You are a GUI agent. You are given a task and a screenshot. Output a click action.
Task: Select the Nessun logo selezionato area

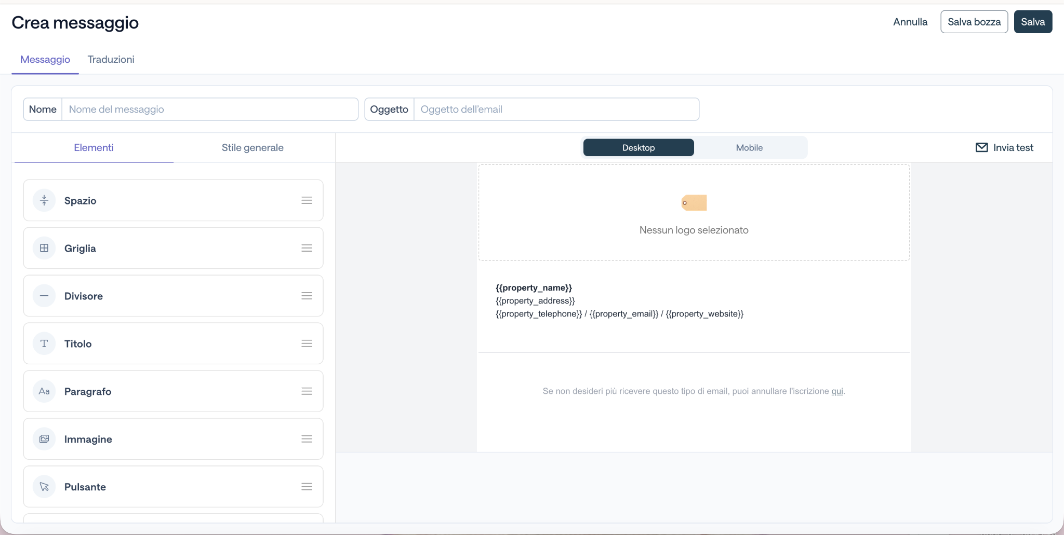click(x=694, y=212)
